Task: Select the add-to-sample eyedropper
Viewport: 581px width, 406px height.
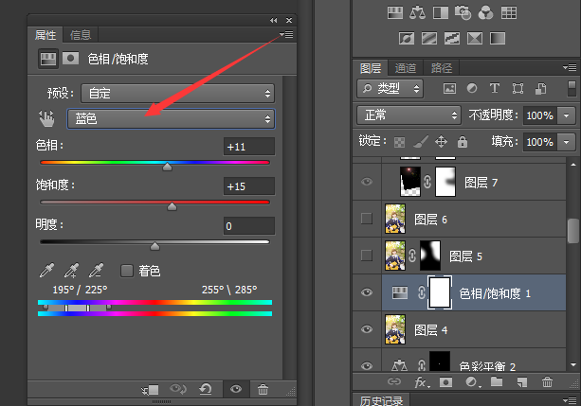Action: 71,271
